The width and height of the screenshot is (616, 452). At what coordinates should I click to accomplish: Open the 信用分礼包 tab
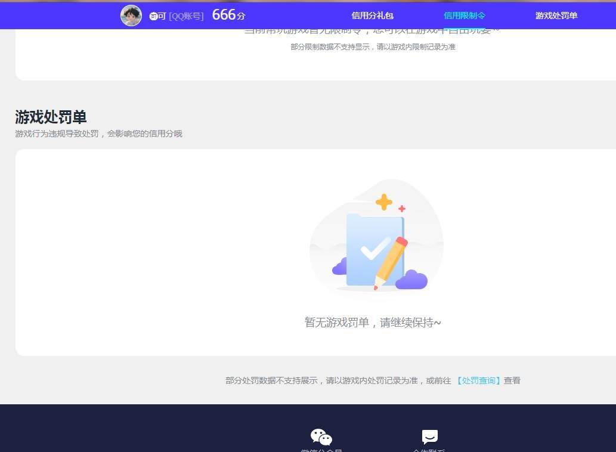372,16
